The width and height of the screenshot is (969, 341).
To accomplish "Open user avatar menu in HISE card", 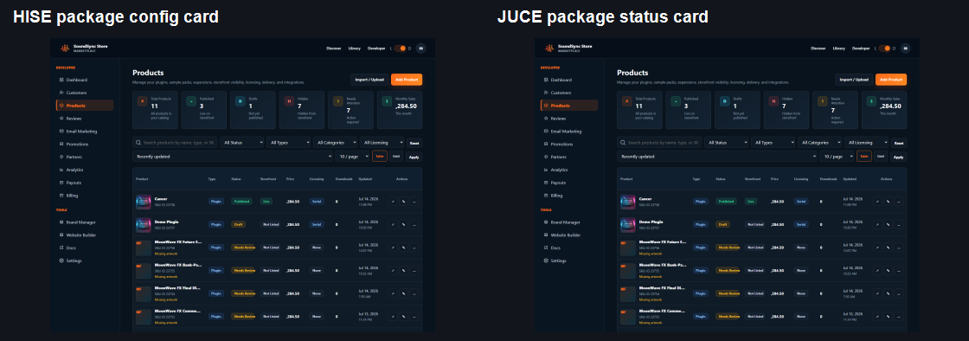I will coord(420,48).
